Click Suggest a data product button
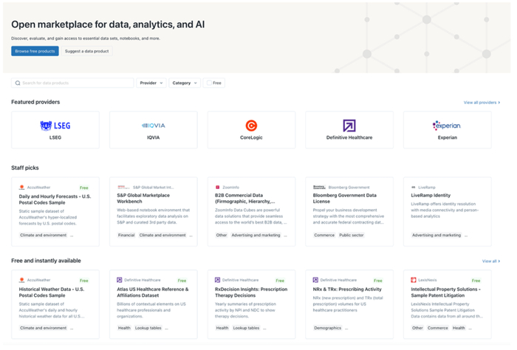Viewport: 517px width, 350px height. [x=87, y=51]
